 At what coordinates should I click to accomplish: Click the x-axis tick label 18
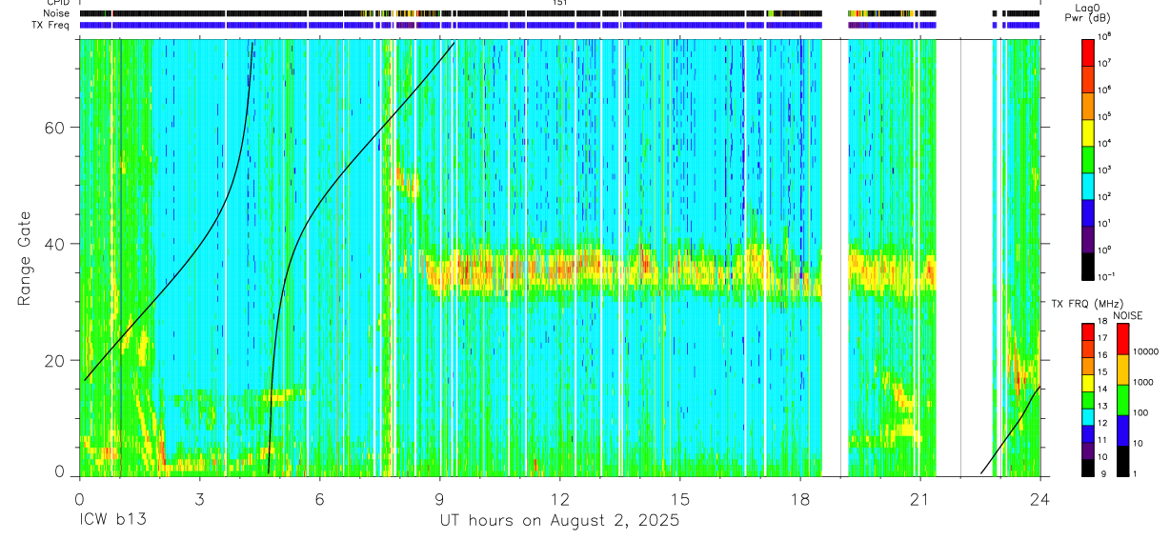pos(800,499)
